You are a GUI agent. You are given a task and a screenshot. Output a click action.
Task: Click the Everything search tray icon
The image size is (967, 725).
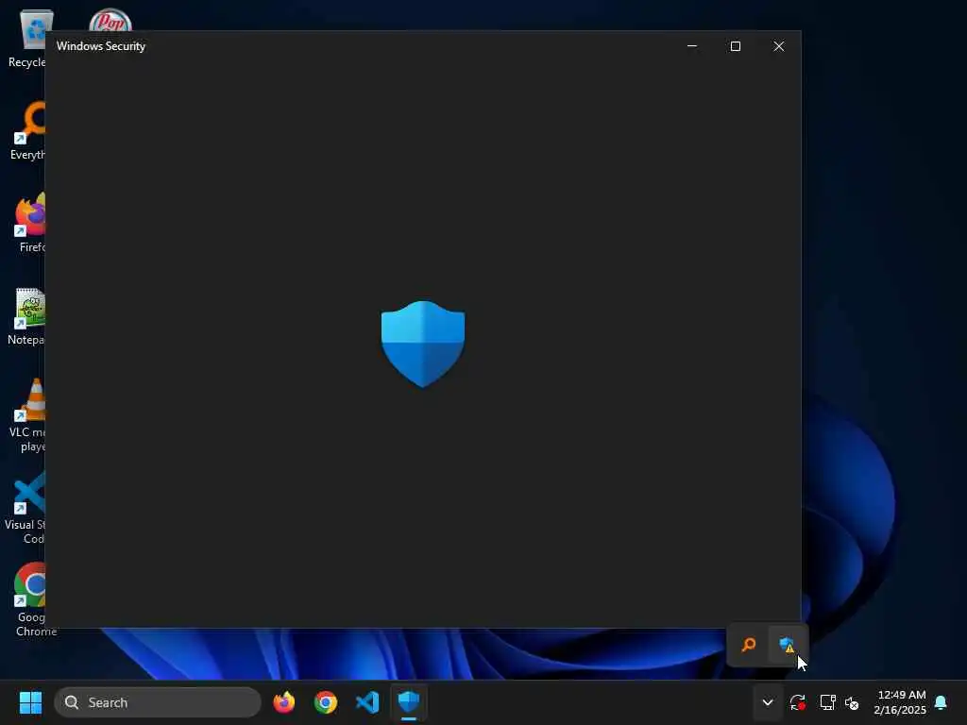748,645
